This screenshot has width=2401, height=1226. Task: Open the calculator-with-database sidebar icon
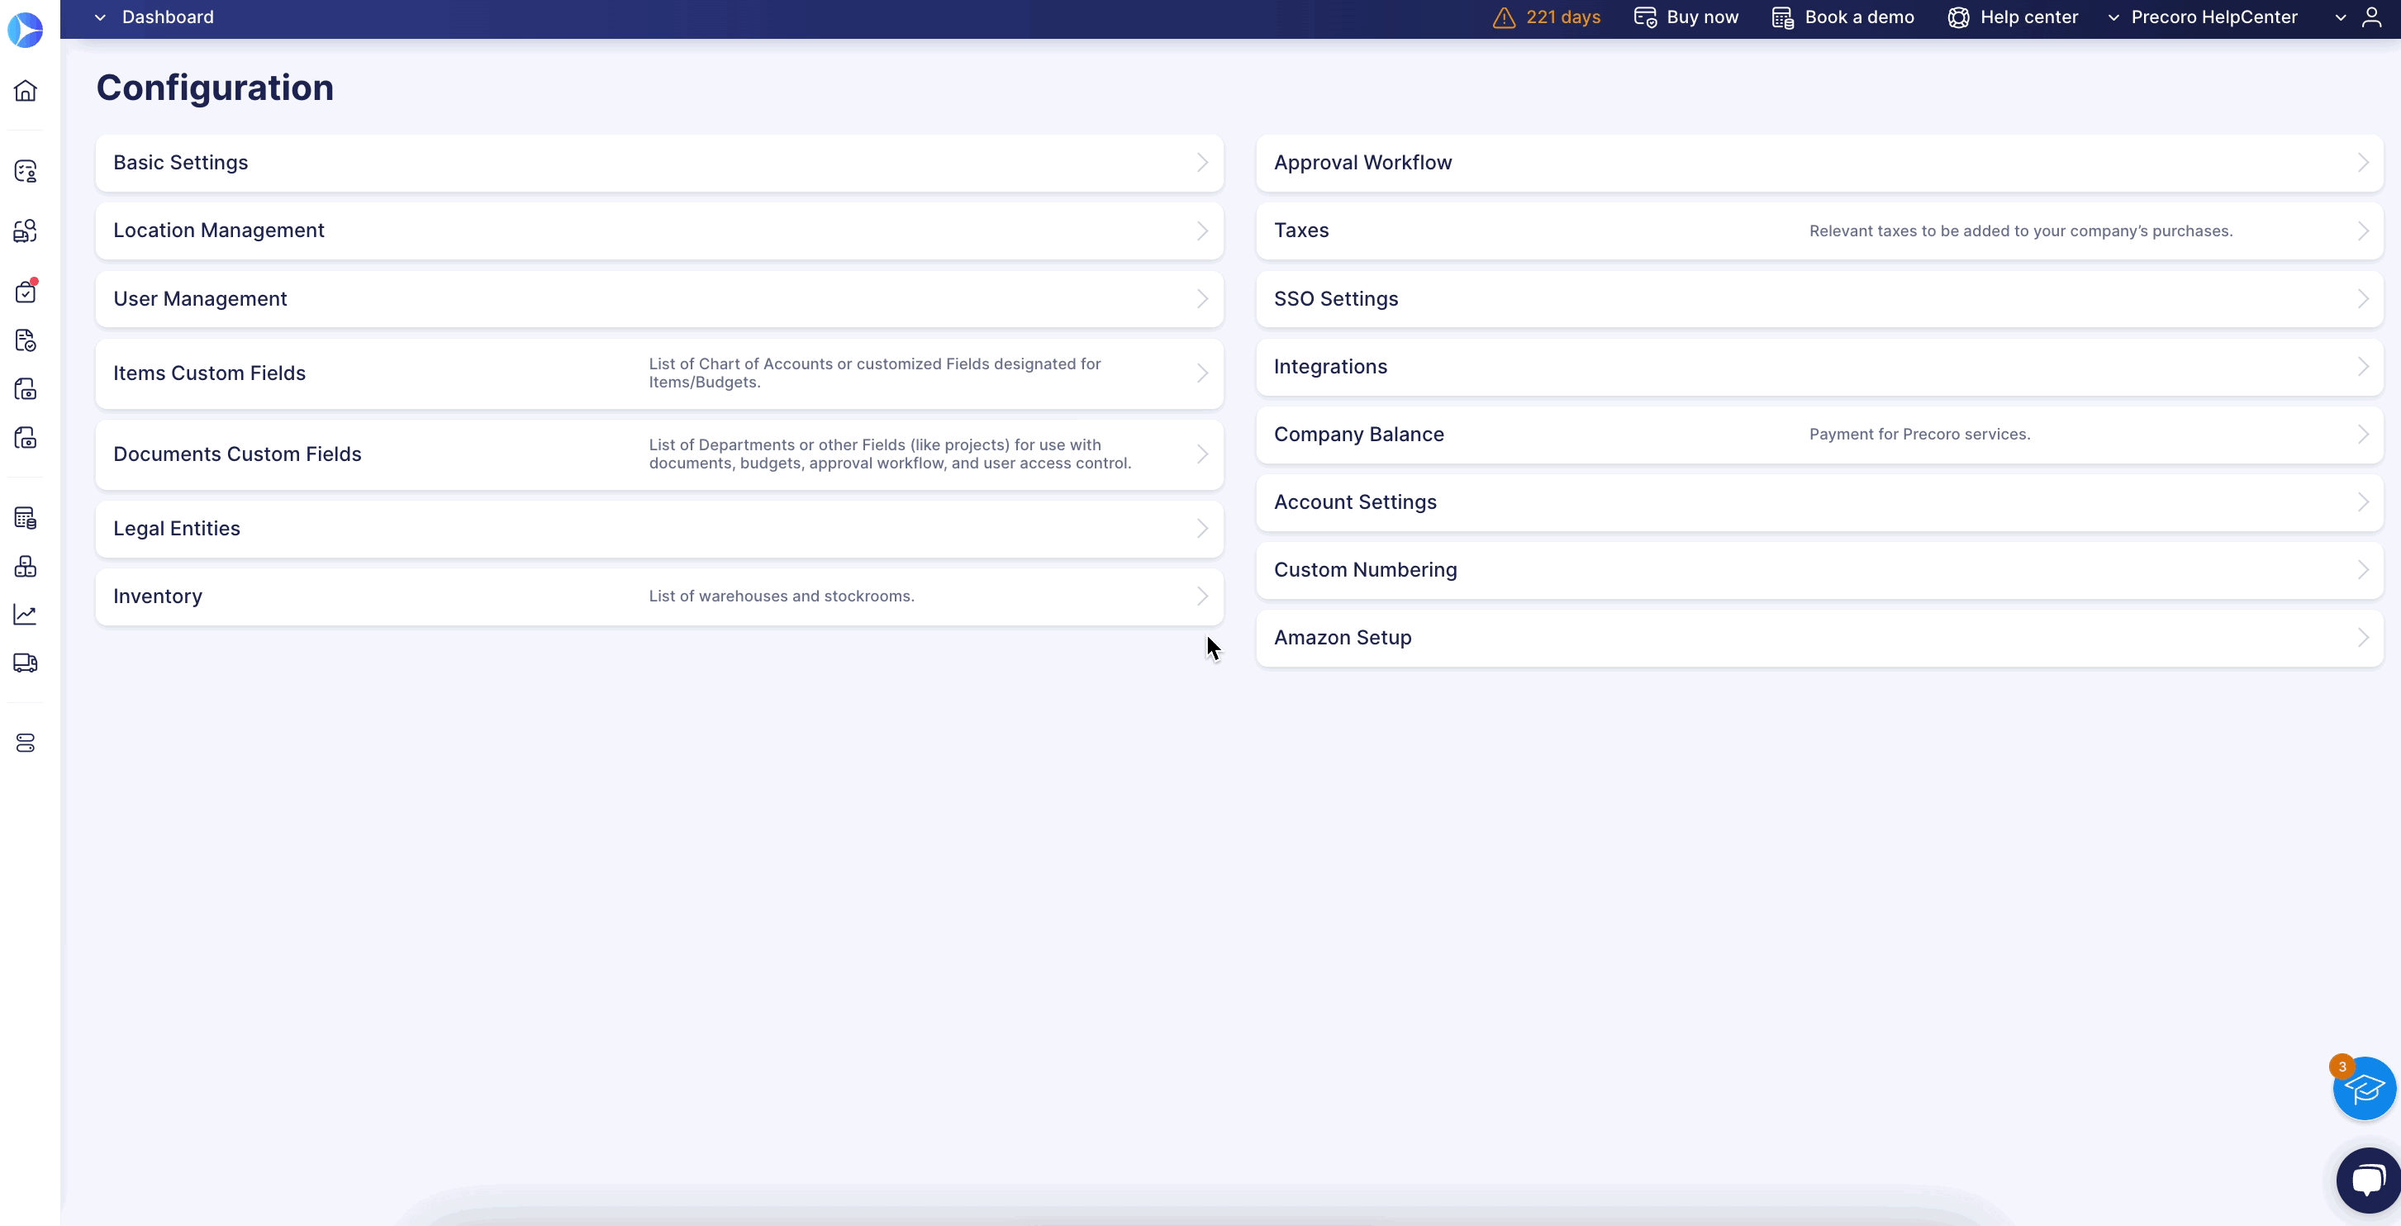click(25, 518)
